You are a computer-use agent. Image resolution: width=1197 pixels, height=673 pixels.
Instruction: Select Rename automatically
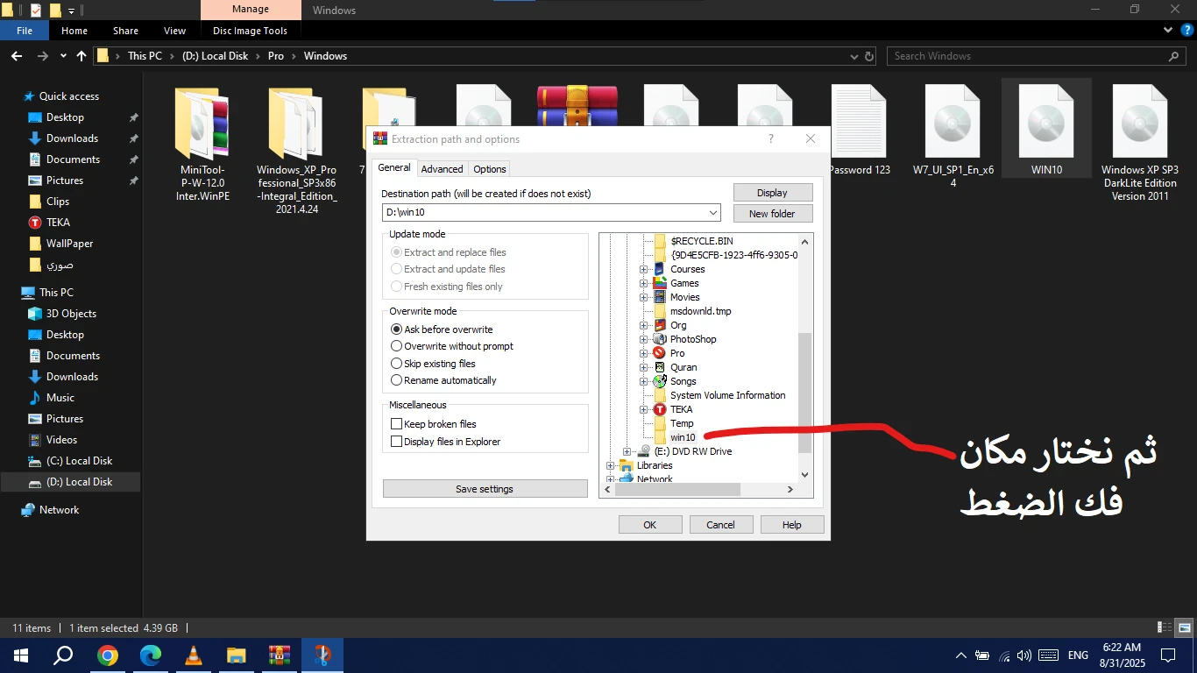pos(444,380)
